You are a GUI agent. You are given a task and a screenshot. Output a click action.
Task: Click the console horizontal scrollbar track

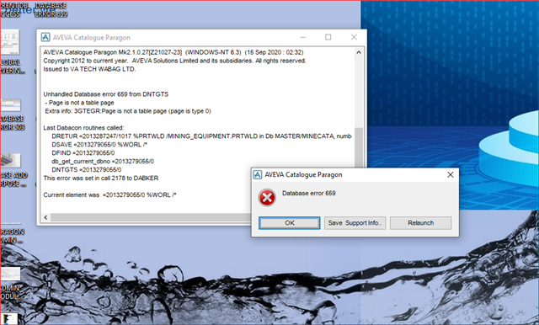coord(151,217)
